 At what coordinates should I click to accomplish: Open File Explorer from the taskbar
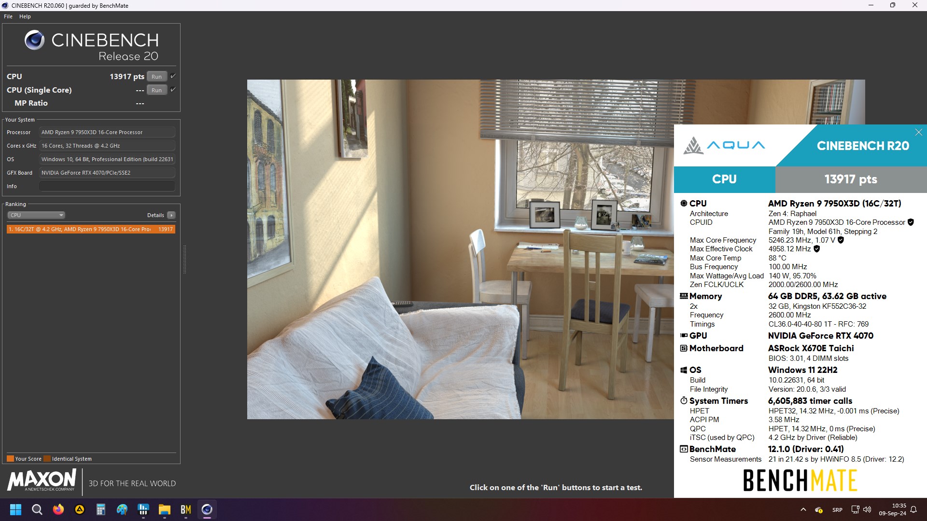coord(164,509)
